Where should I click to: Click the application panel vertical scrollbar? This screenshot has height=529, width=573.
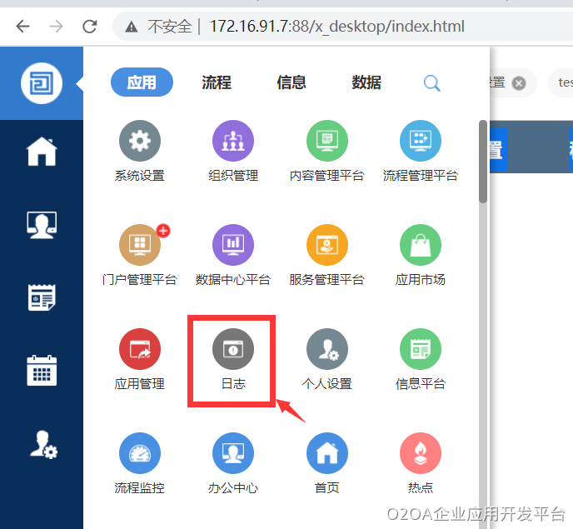pos(483,162)
